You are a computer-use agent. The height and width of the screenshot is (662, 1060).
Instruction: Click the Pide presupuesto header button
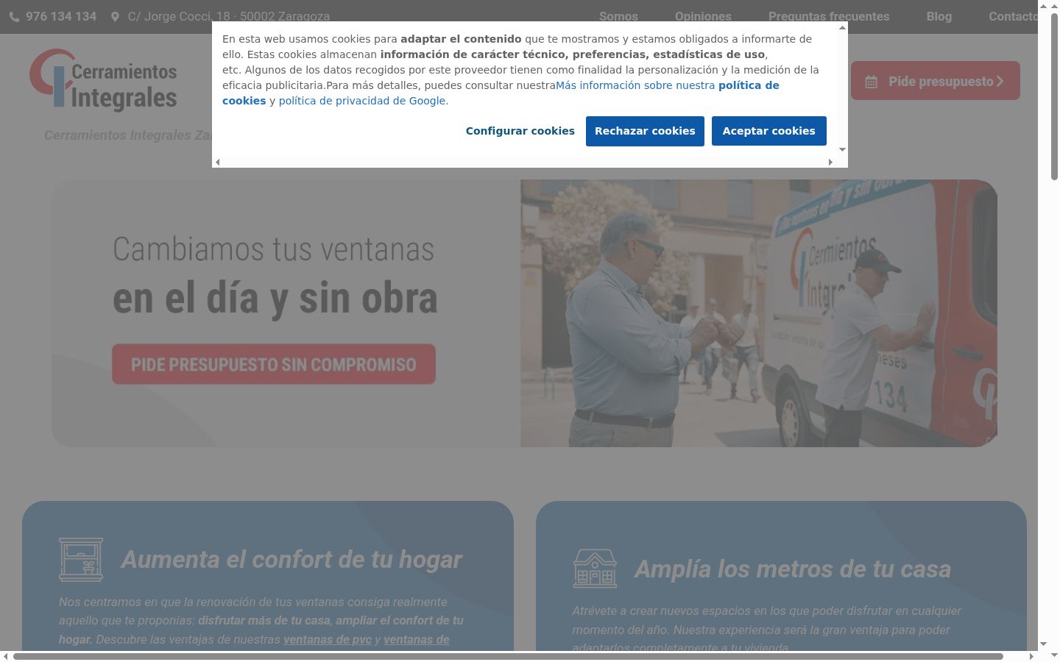936,81
